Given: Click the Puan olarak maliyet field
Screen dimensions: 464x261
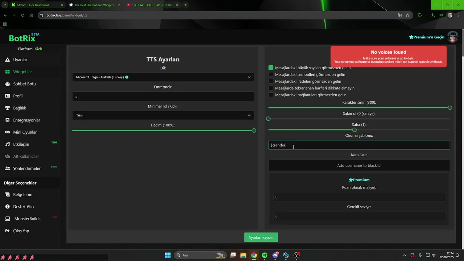Looking at the screenshot, I should (359, 197).
